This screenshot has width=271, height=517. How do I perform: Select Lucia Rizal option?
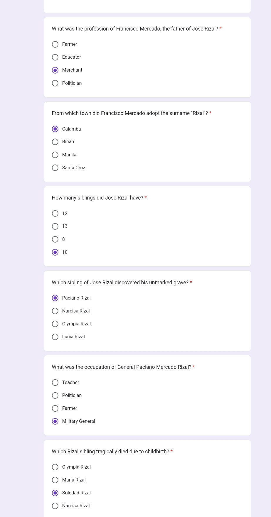pyautogui.click(x=55, y=337)
